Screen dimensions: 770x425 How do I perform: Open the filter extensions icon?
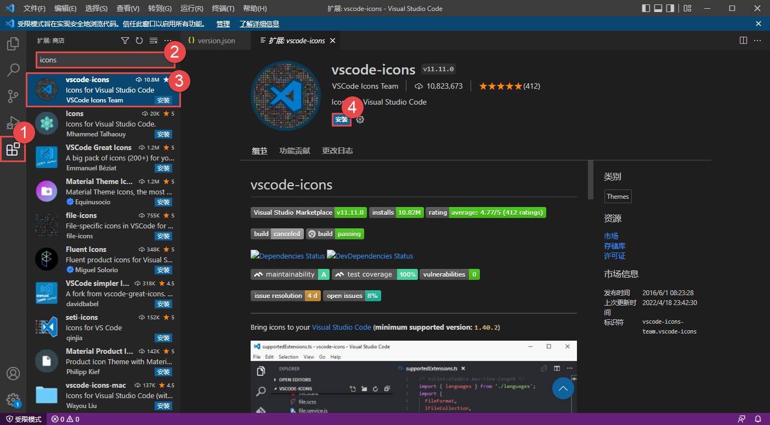124,40
